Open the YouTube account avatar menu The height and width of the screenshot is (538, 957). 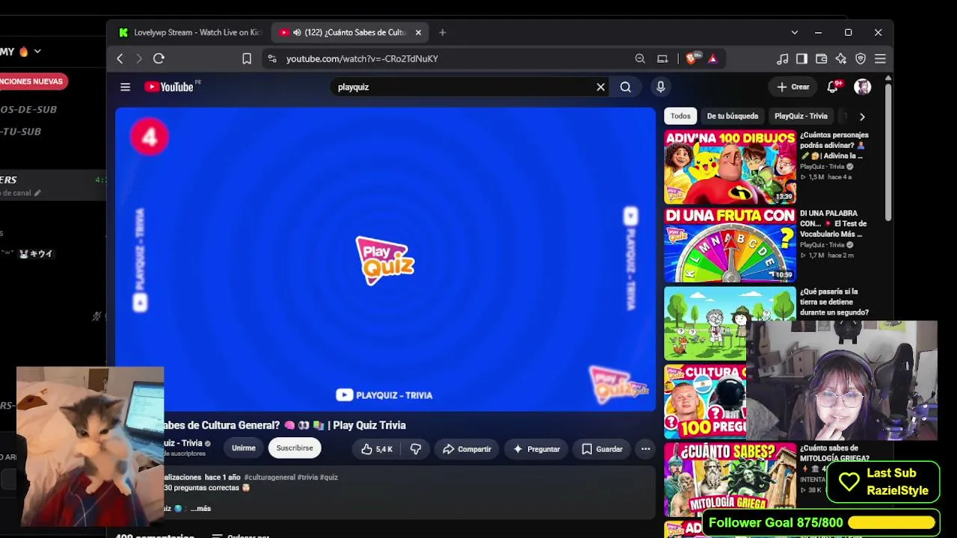(x=863, y=87)
